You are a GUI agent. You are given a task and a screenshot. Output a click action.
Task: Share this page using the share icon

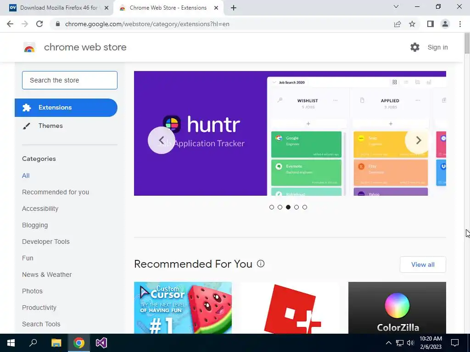click(397, 24)
